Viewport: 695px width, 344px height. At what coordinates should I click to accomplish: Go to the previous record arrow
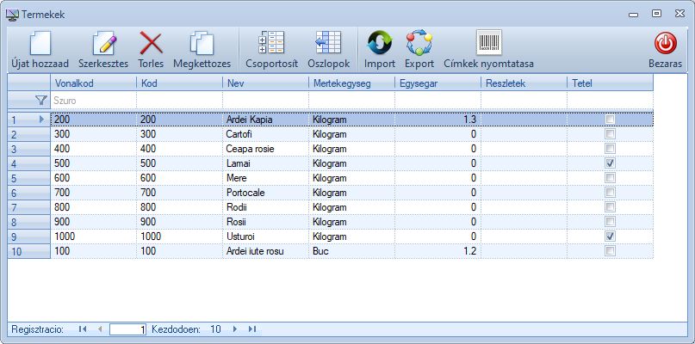[99, 329]
